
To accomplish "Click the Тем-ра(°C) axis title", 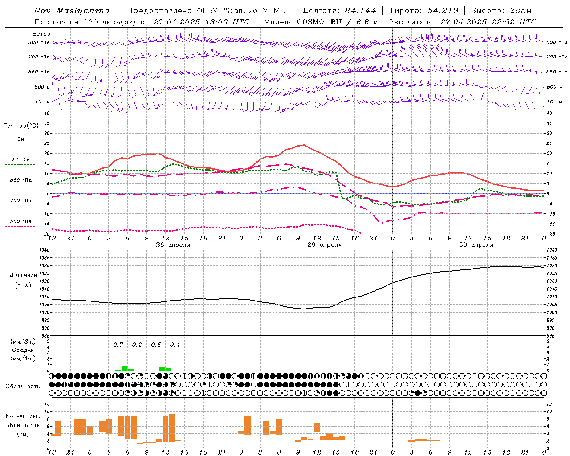I will (21, 126).
